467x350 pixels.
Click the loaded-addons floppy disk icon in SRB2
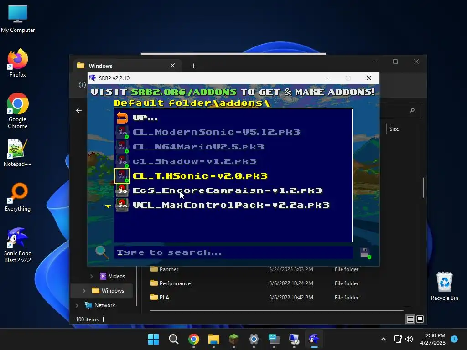365,253
